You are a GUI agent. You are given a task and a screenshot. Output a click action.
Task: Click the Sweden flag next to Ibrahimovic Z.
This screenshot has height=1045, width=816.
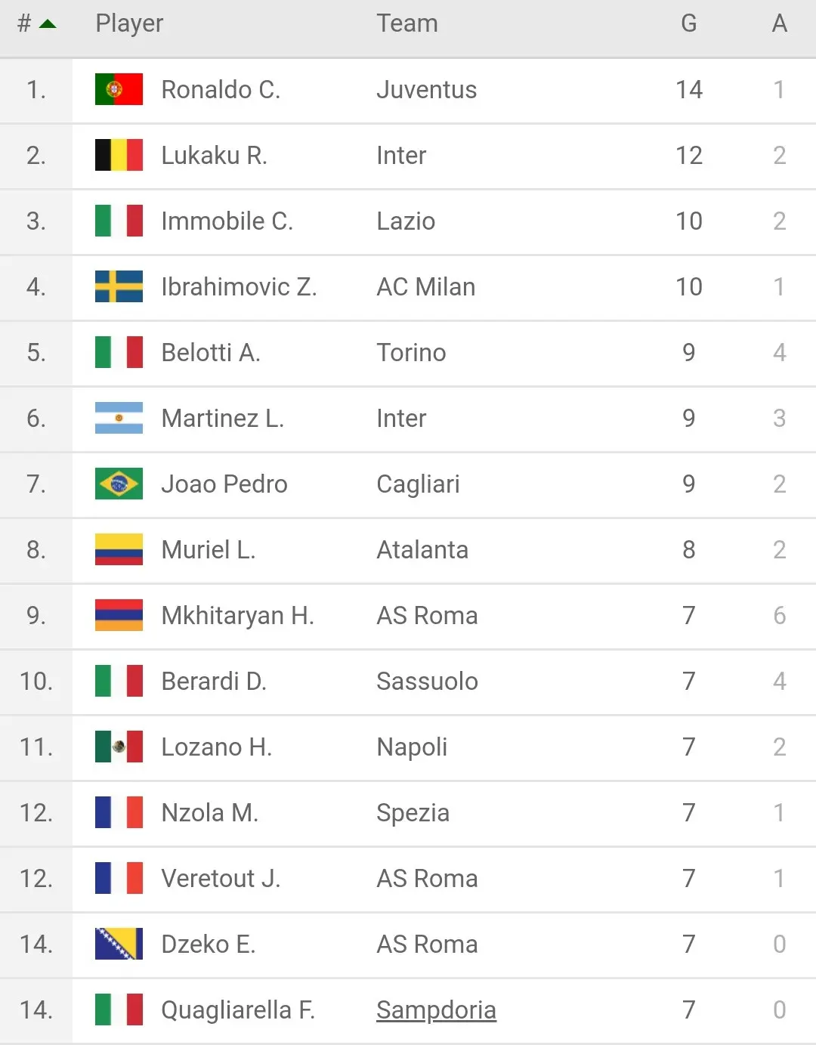coord(119,286)
